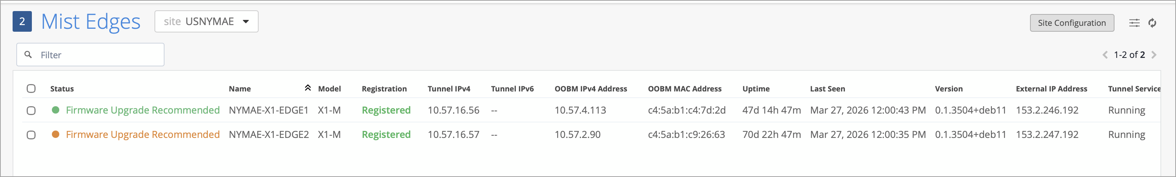1176x177 pixels.
Task: Open the NYMAE-X1-EDGE1 edge entry
Action: (268, 110)
